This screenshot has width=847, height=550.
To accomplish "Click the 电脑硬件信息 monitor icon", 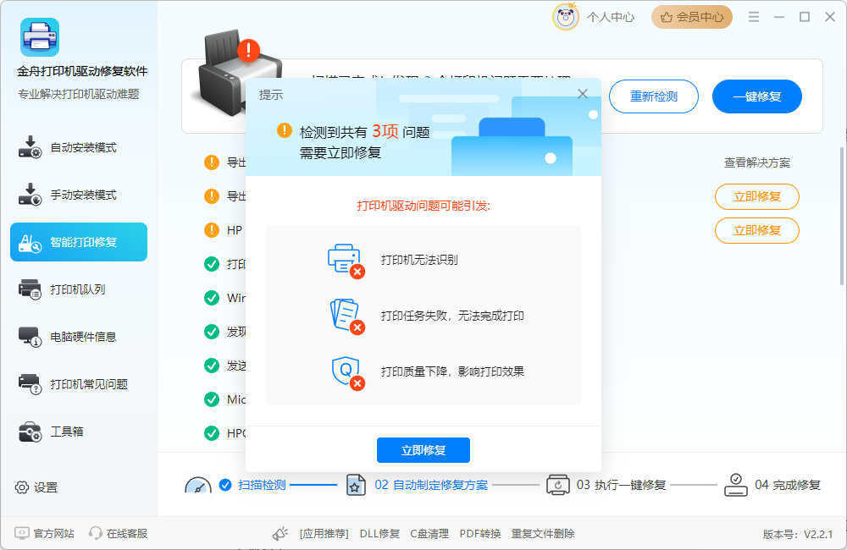I will [x=30, y=337].
